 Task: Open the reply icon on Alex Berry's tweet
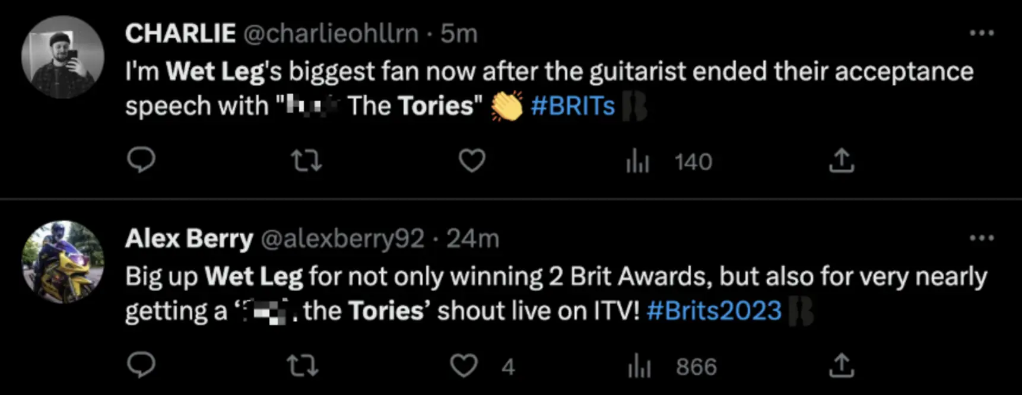[141, 366]
